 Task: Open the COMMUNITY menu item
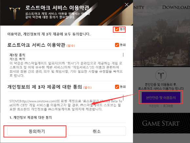[x=139, y=8]
